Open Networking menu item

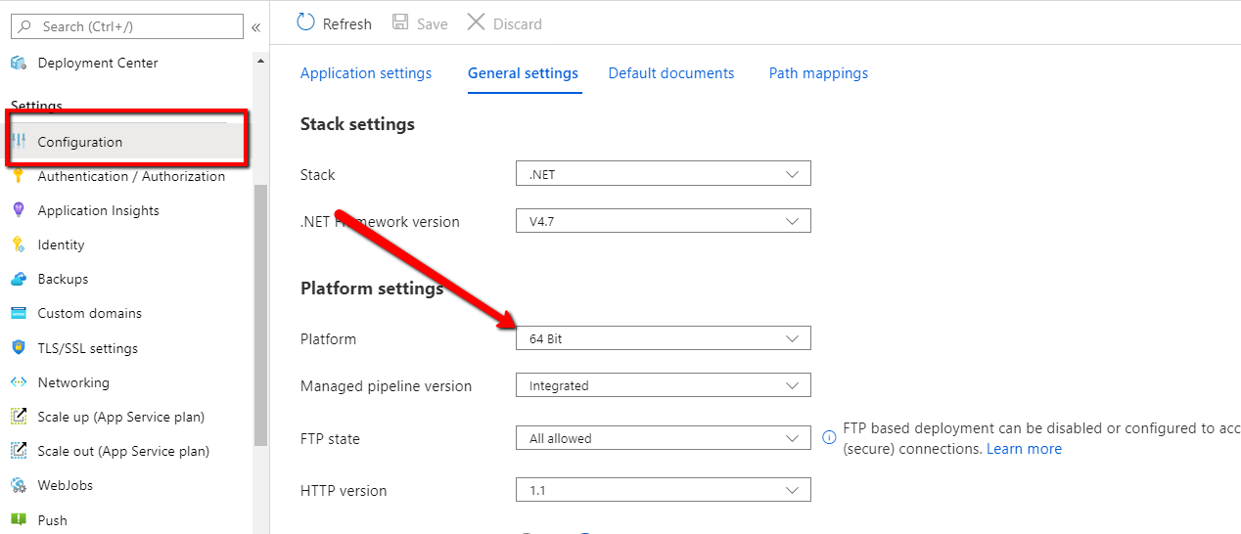(x=73, y=382)
